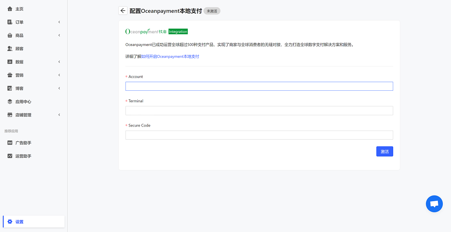Expand the 店铺管理 submenu chevron
This screenshot has height=232, width=451.
(x=59, y=115)
